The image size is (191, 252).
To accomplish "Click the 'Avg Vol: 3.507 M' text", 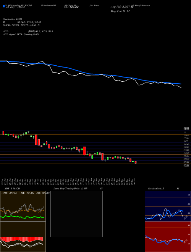I will coord(122,7).
